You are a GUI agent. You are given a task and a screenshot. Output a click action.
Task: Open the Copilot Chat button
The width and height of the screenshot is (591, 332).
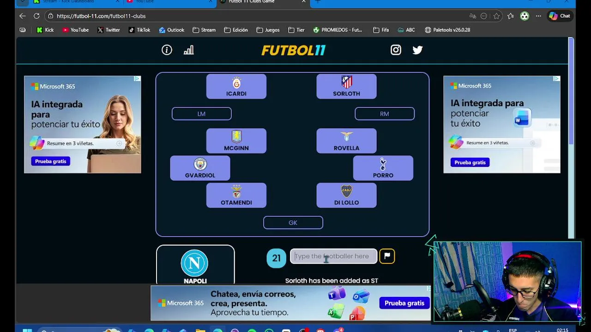click(560, 16)
